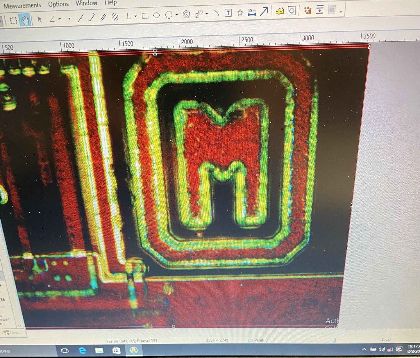This screenshot has width=420, height=358.
Task: Select the star marker tool
Action: pos(240,12)
